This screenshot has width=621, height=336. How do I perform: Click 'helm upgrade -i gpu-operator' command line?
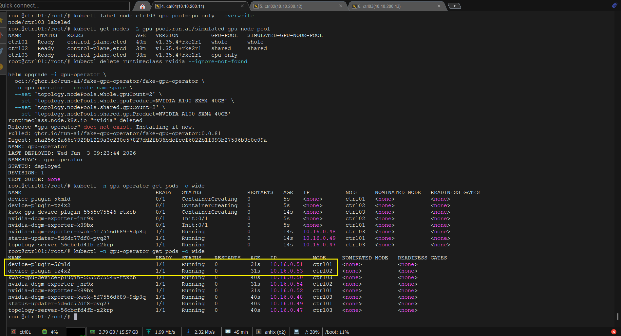point(57,75)
